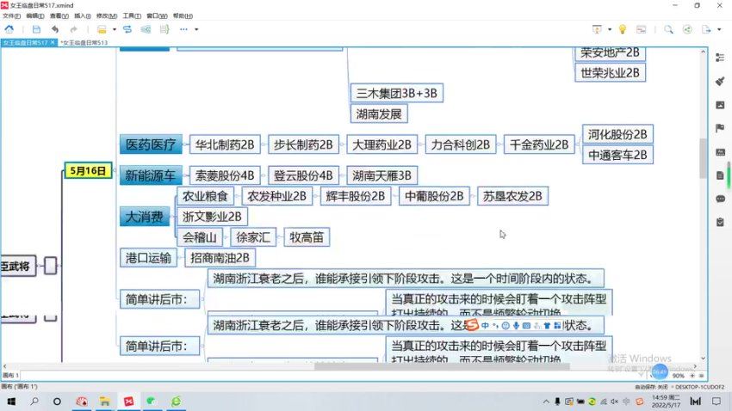The width and height of the screenshot is (732, 411).
Task: Open the 插入 menu
Action: click(83, 15)
